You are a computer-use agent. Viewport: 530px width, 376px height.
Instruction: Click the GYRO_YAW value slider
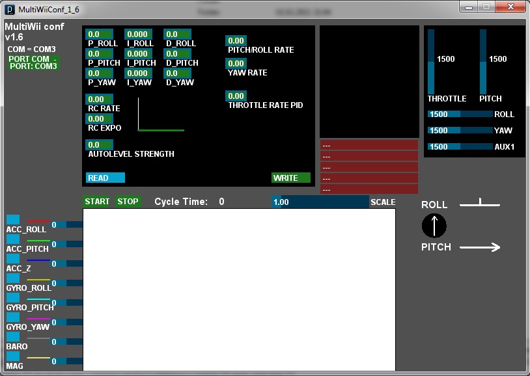tap(67, 322)
